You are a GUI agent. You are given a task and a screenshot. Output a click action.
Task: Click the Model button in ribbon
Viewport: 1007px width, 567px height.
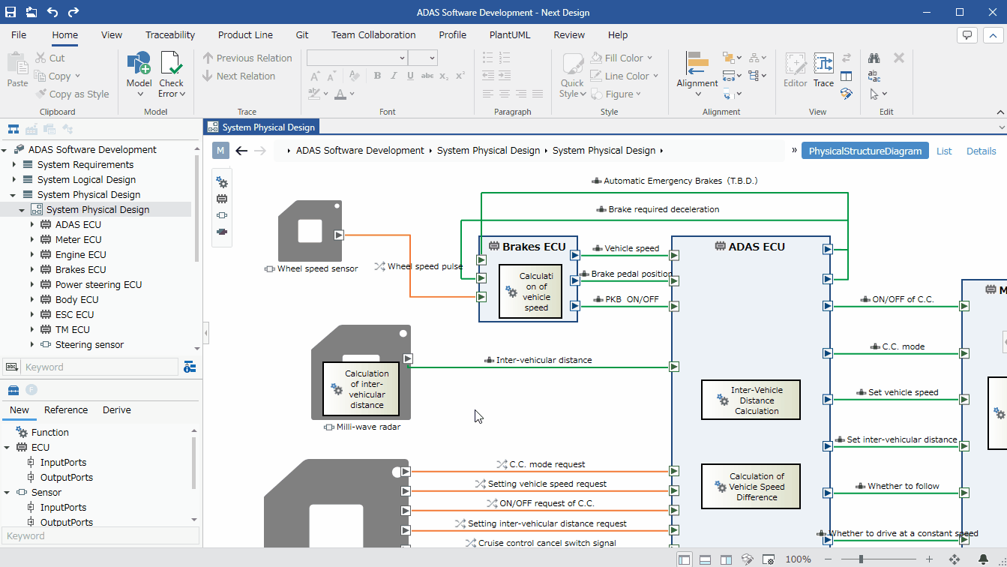coord(139,74)
